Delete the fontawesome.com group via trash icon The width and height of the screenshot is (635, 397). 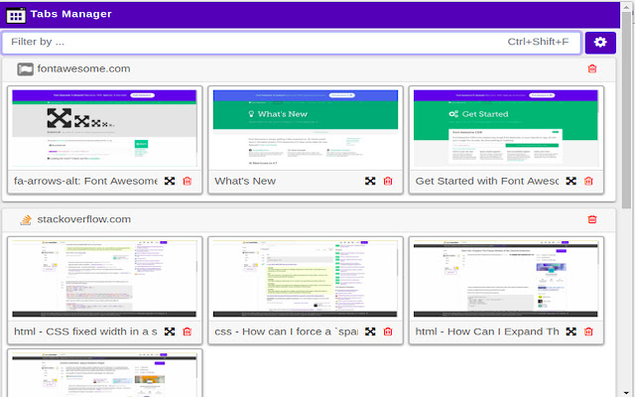592,68
